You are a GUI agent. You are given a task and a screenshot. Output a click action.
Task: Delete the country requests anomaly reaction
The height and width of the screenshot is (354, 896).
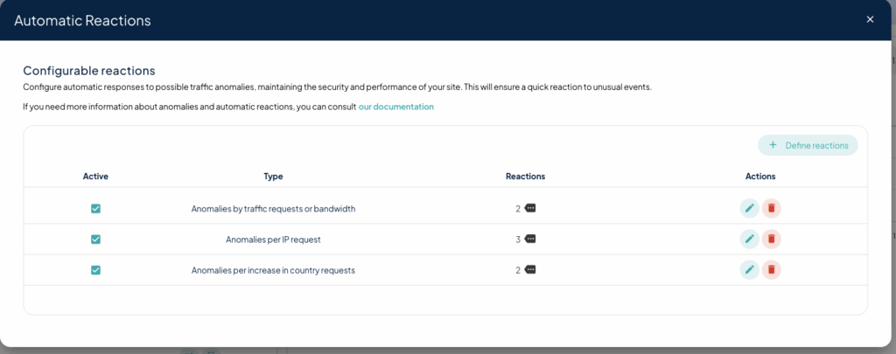pyautogui.click(x=771, y=269)
